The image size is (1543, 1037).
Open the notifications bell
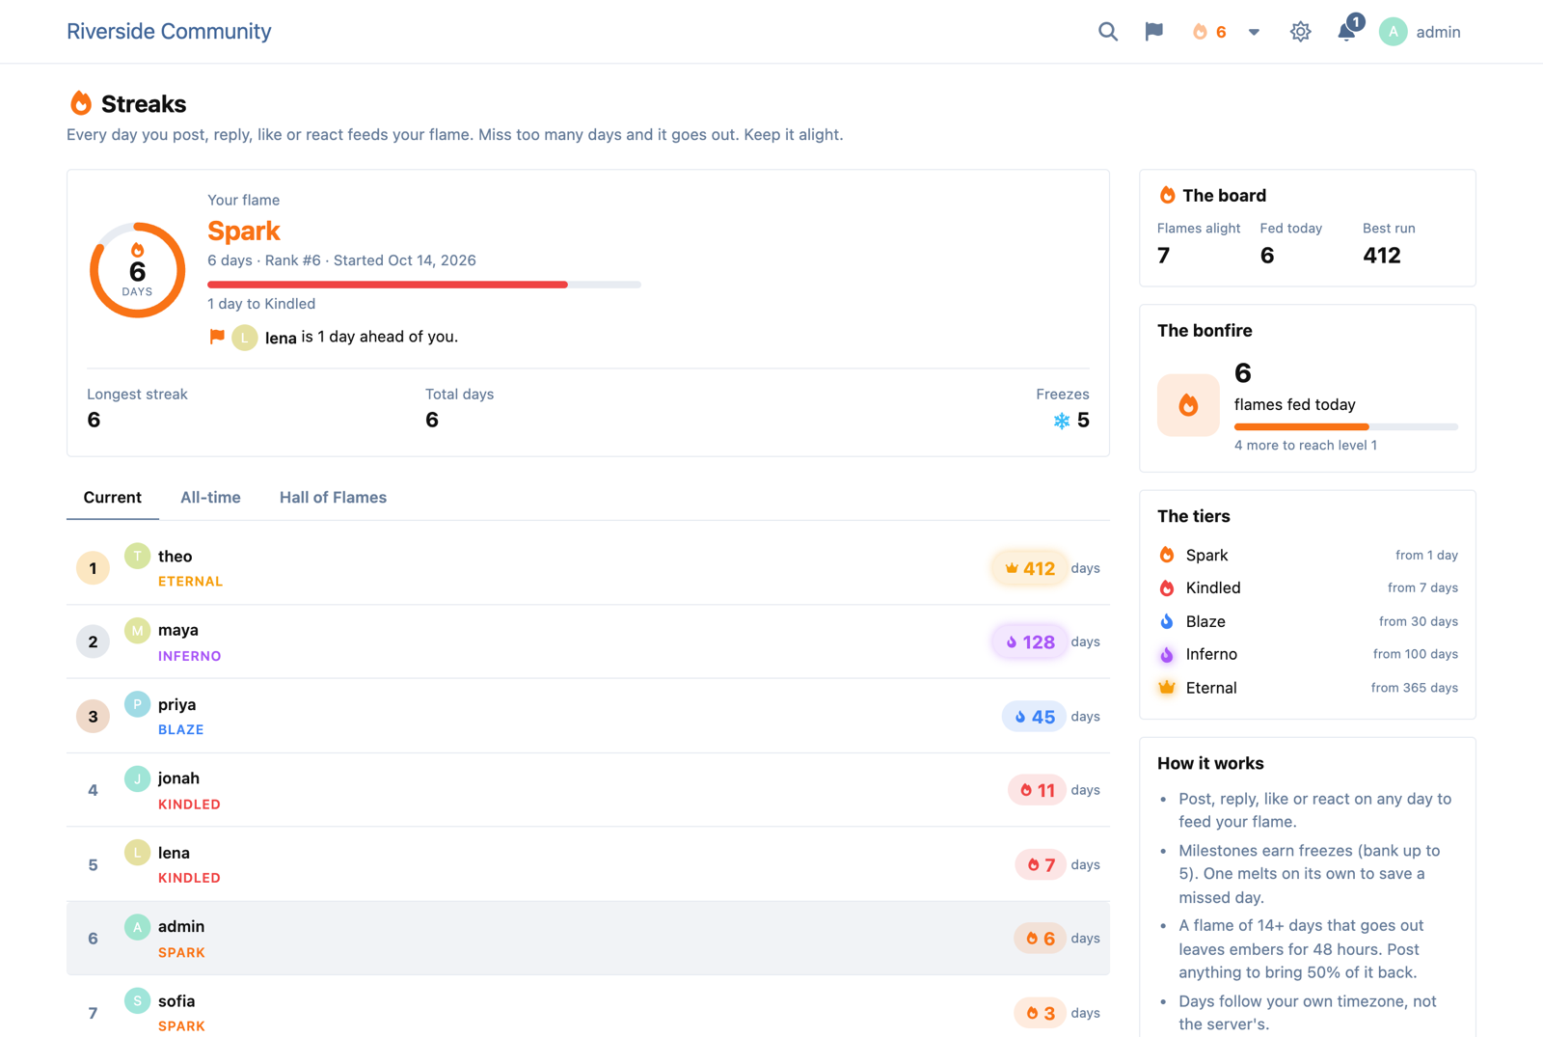(x=1347, y=32)
